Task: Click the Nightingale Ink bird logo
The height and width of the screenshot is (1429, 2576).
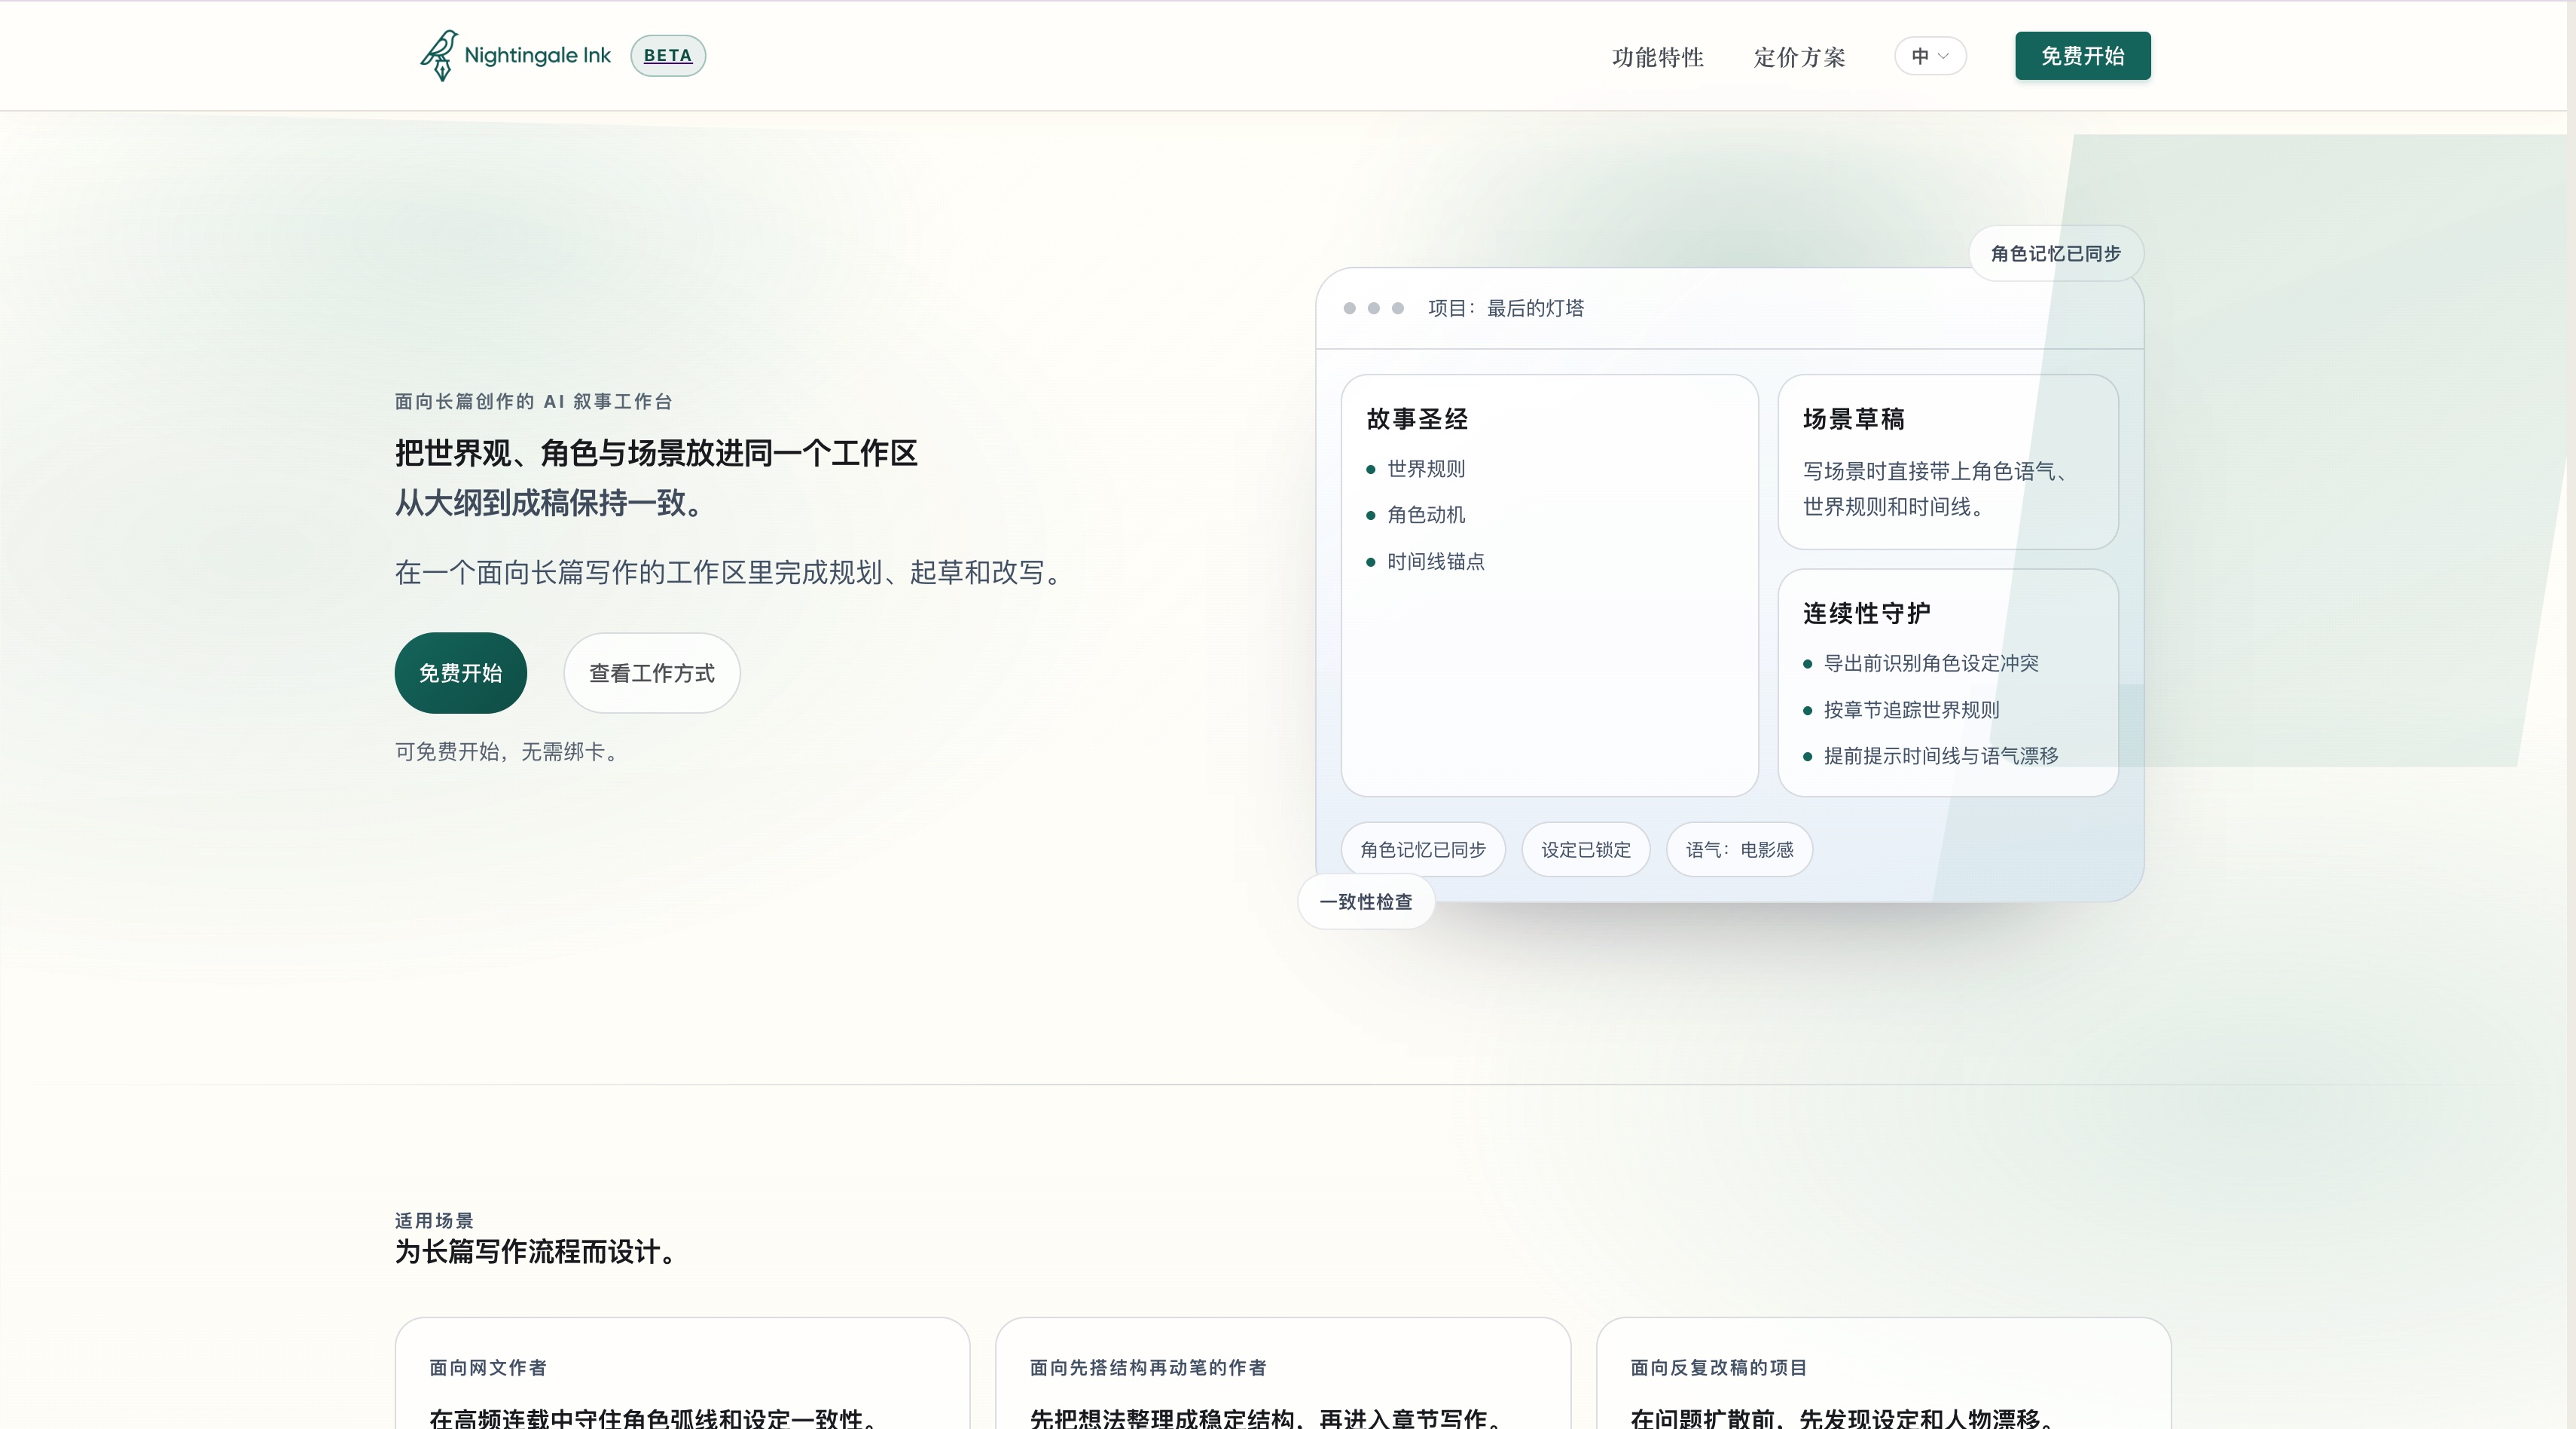Action: pyautogui.click(x=438, y=55)
